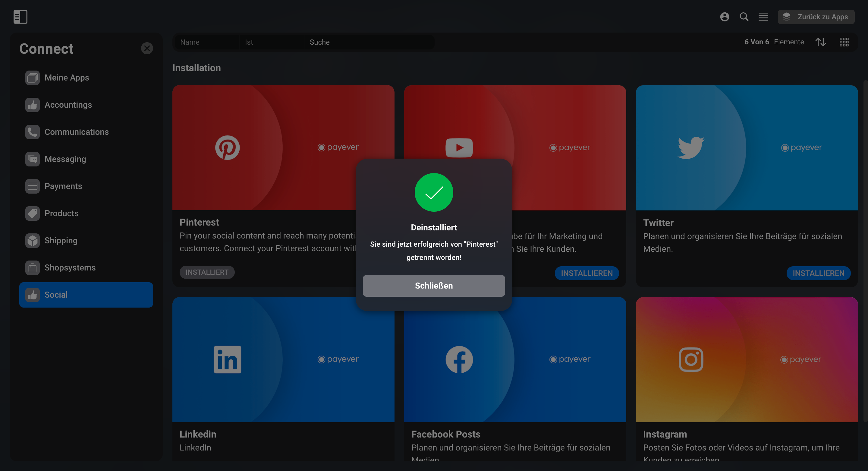
Task: Click the Twitter bird logo
Action: click(x=691, y=148)
